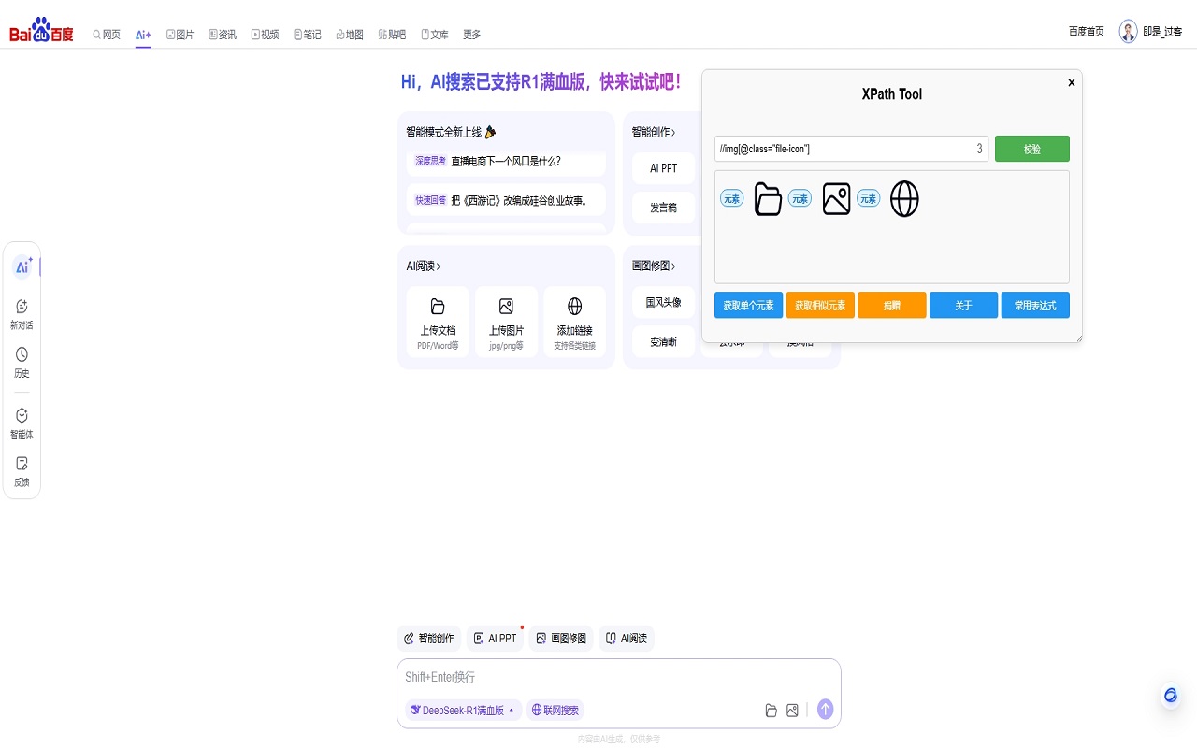Viewport: 1197px width, 748px height.
Task: Click the 变清晰 card
Action: click(663, 342)
